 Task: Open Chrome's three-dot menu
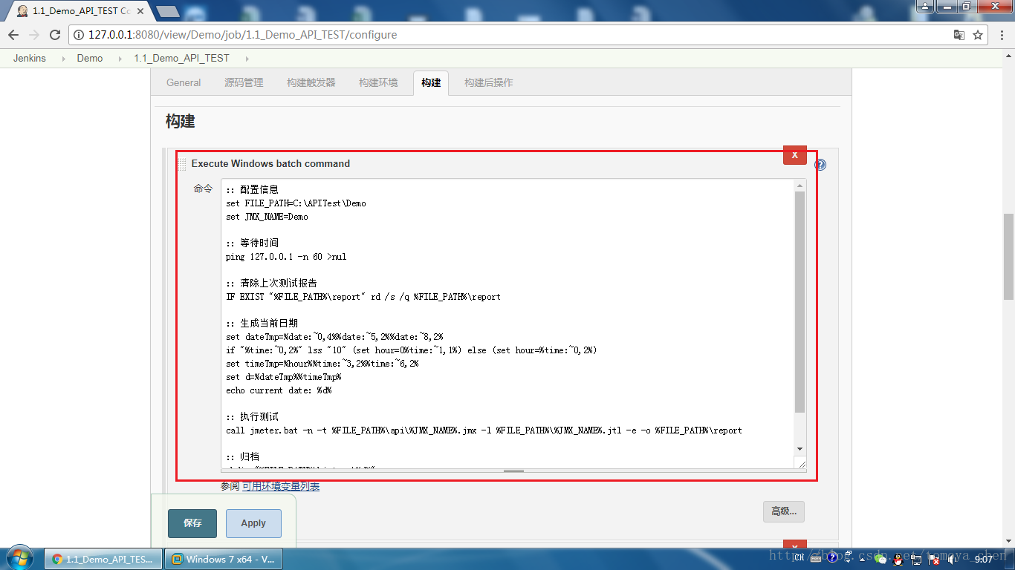click(x=1001, y=35)
